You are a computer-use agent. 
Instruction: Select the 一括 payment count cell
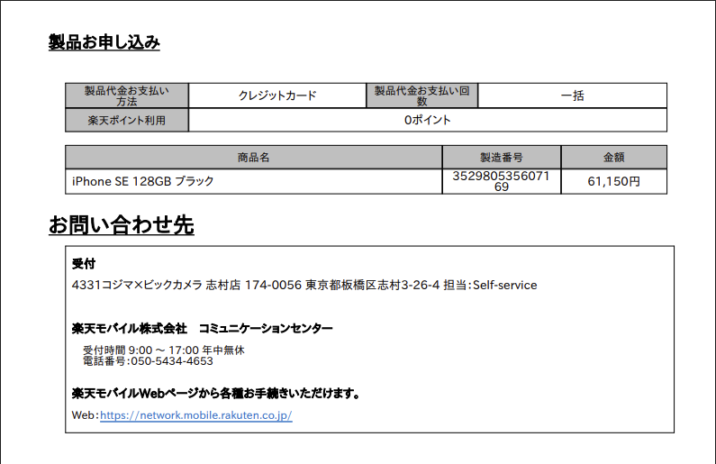click(x=573, y=96)
